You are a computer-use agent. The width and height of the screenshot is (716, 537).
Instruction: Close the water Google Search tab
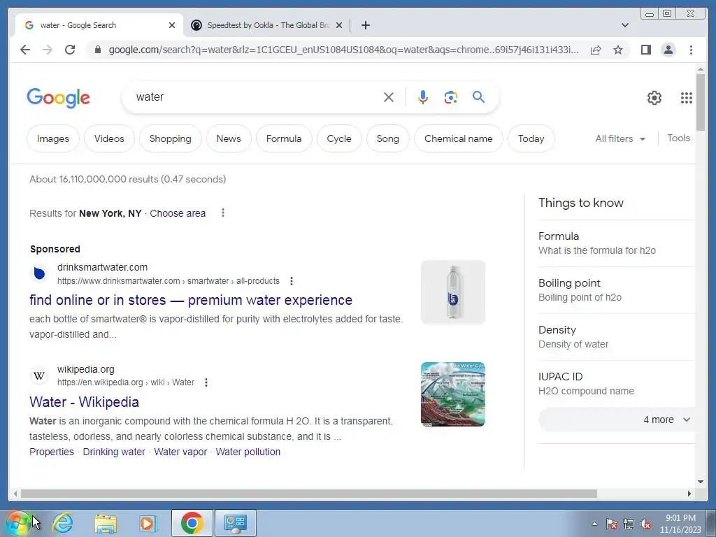[172, 25]
